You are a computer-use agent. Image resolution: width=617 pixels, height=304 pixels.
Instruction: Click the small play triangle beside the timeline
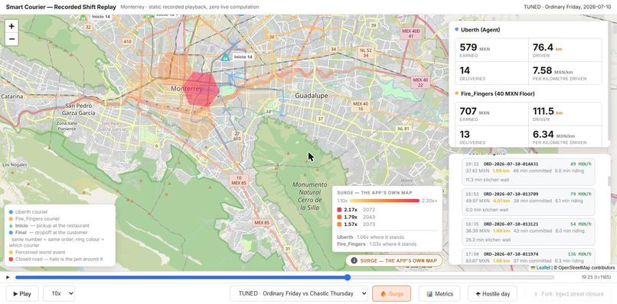pos(8,278)
